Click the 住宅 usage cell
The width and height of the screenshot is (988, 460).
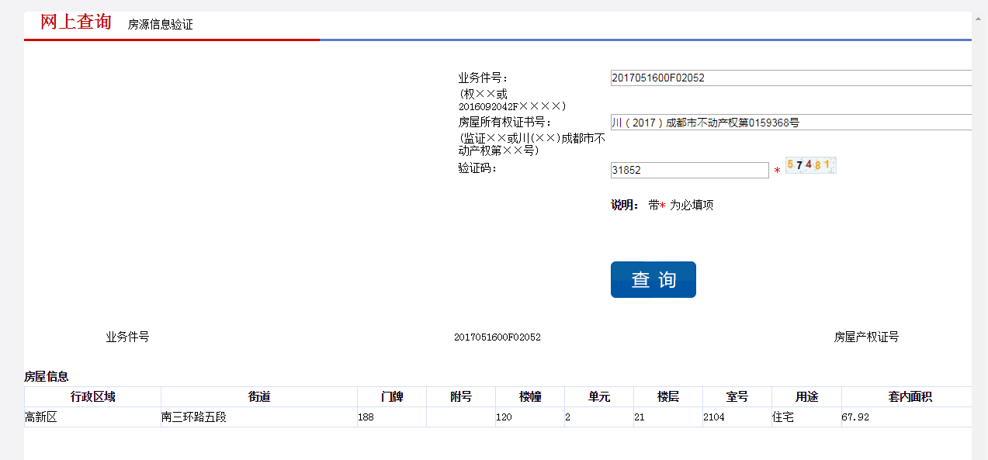pyautogui.click(x=785, y=417)
